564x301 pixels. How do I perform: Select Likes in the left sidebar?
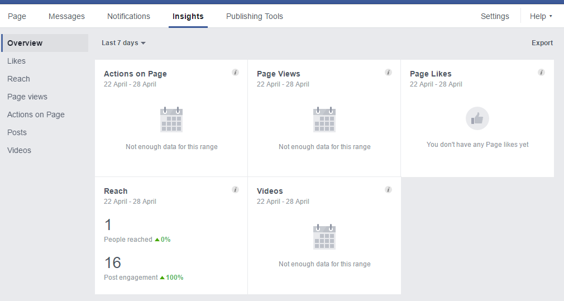tap(16, 61)
